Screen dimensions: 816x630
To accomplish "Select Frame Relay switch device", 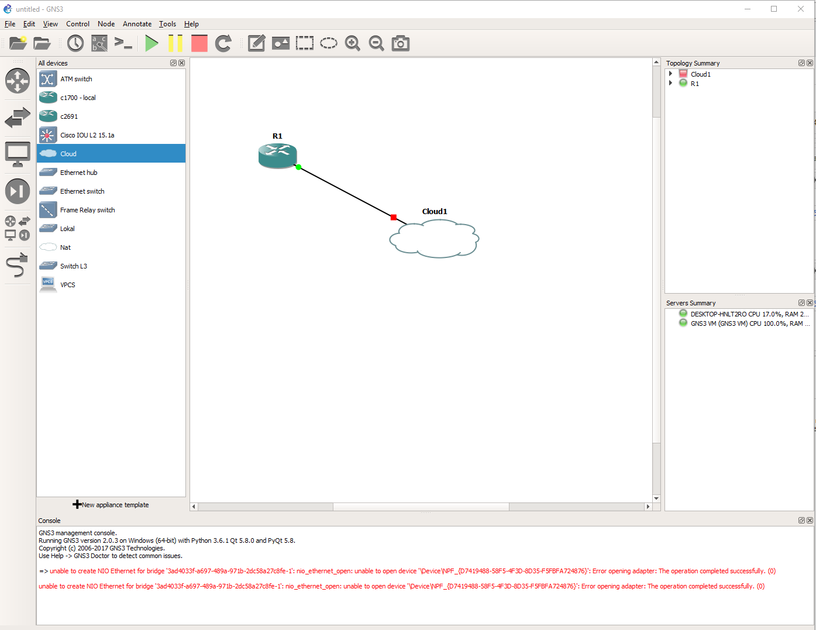I will [x=111, y=210].
